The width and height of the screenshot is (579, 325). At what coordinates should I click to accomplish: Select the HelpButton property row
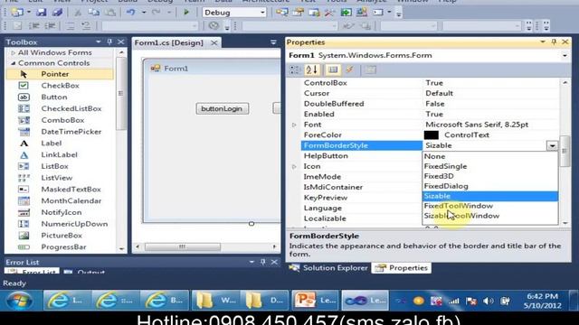[x=362, y=156]
